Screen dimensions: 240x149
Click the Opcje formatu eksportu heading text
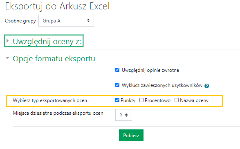click(54, 59)
